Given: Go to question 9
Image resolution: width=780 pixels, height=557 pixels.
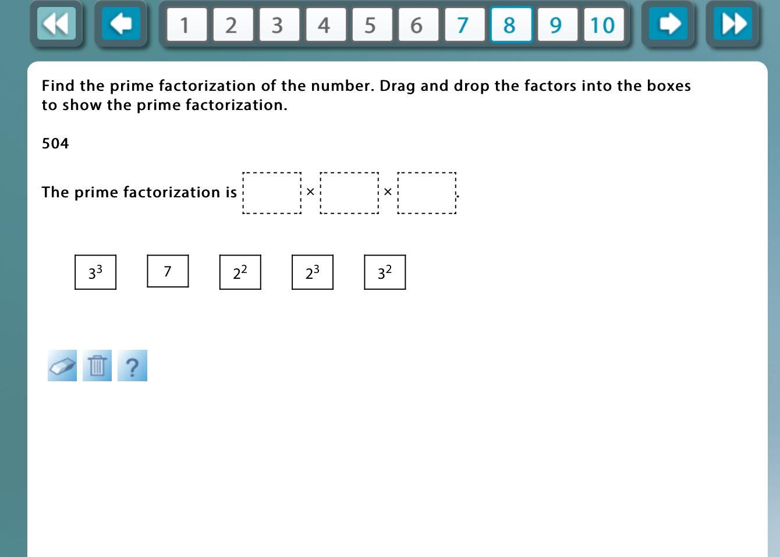Looking at the screenshot, I should click(557, 25).
